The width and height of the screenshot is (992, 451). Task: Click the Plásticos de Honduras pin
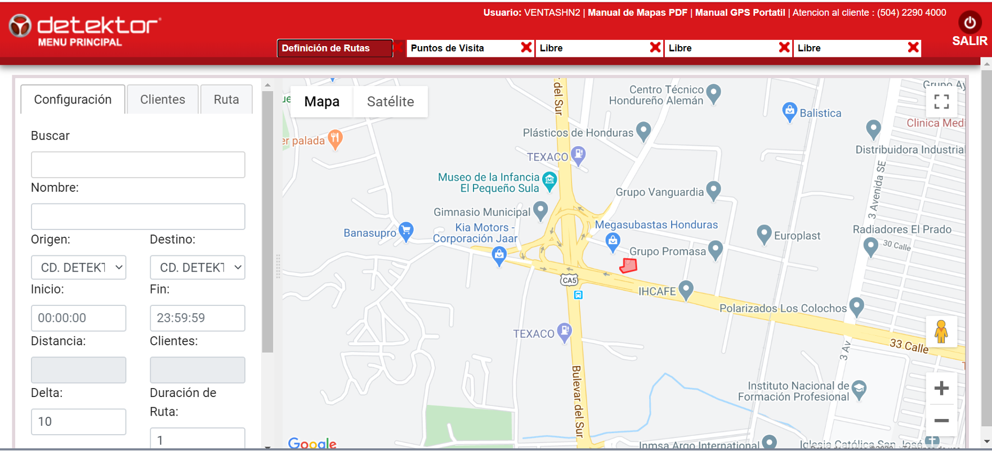coord(644,132)
